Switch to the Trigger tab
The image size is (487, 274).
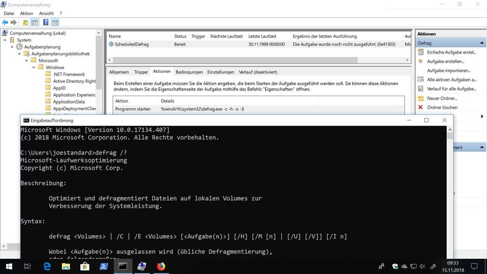(x=141, y=72)
